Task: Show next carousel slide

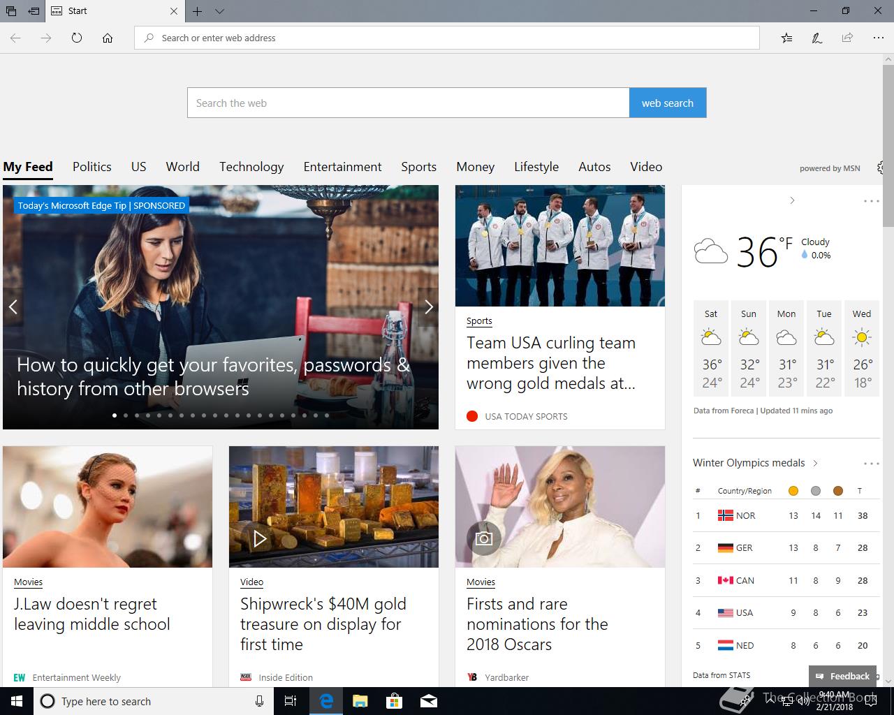Action: 428,307
